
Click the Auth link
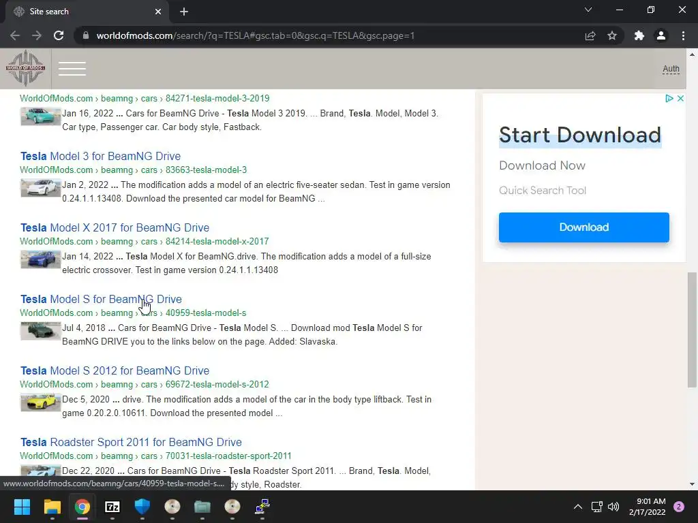click(x=671, y=69)
